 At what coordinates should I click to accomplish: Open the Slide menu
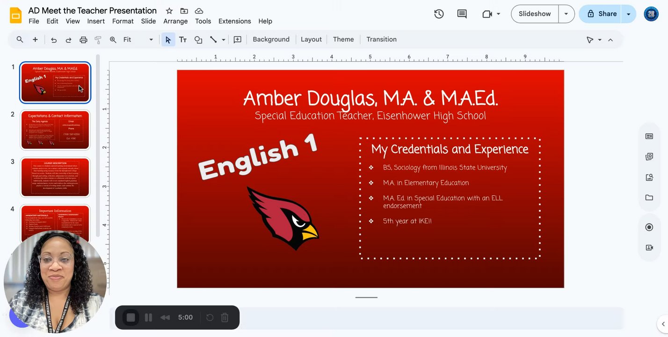tap(148, 21)
